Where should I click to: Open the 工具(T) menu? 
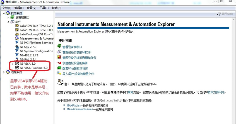[44, 8]
